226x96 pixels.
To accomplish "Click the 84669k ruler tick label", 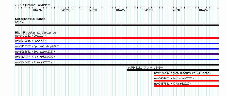I will click(x=38, y=10).
